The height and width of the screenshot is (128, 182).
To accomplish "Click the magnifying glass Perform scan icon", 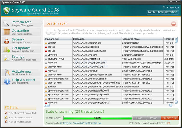I will click(x=6, y=23).
